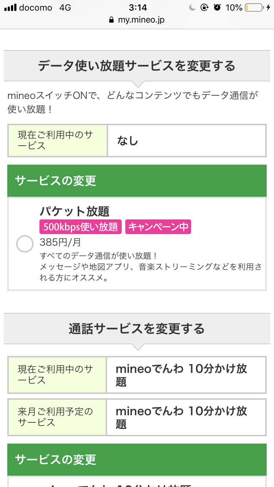Tap the battery charging bolt icon
The image size is (274, 487).
click(x=269, y=8)
